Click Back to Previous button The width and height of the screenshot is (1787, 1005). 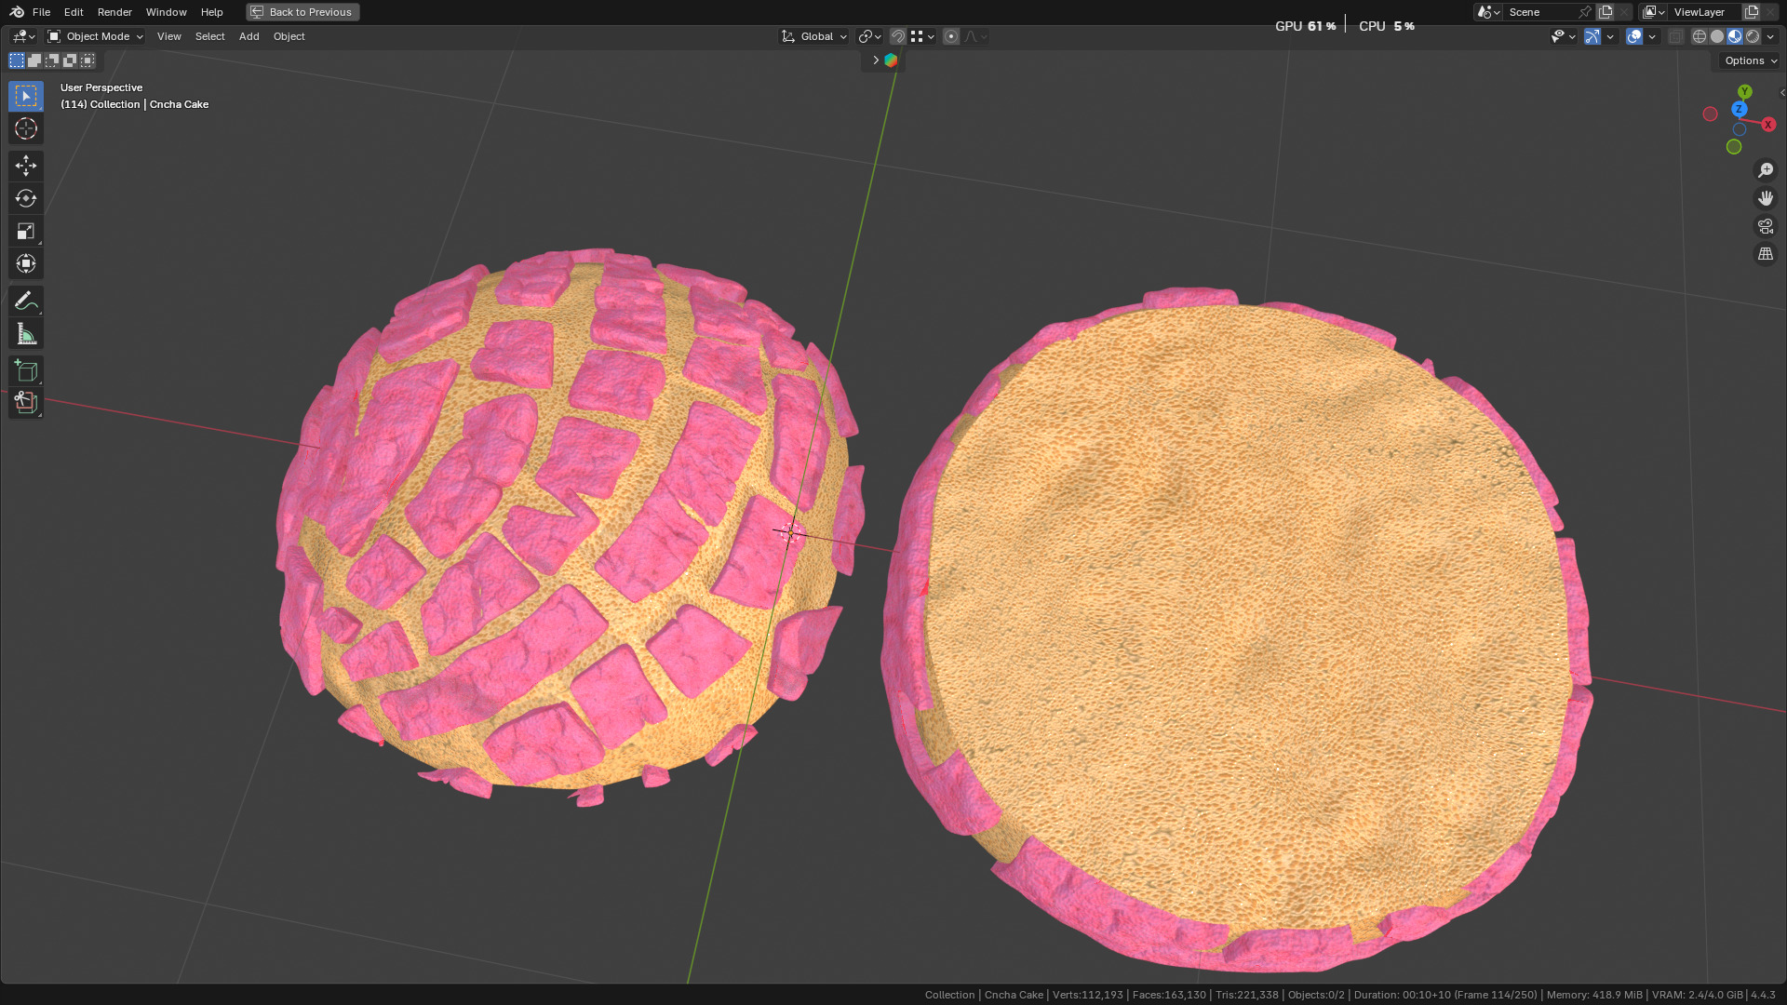302,12
